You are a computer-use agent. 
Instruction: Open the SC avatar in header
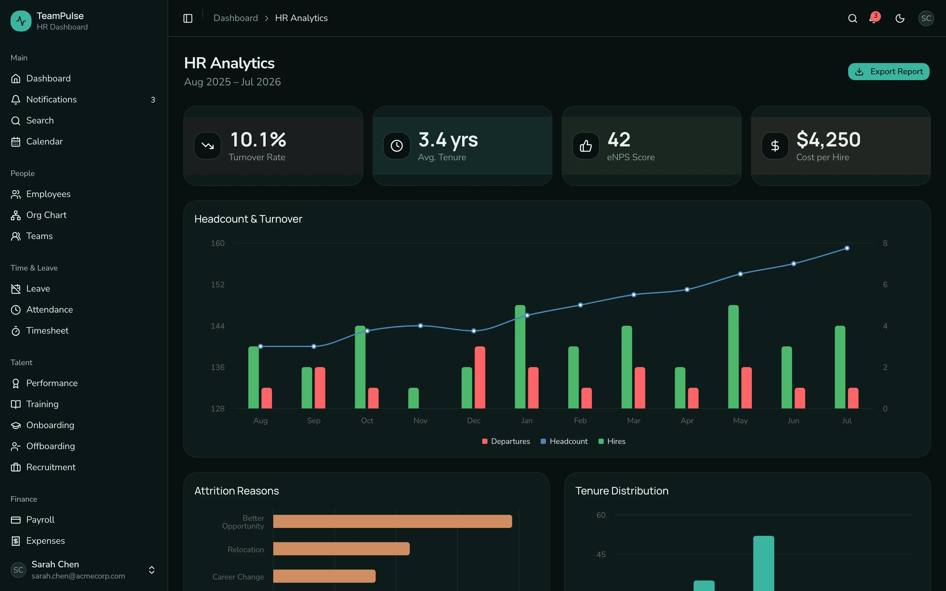(926, 18)
